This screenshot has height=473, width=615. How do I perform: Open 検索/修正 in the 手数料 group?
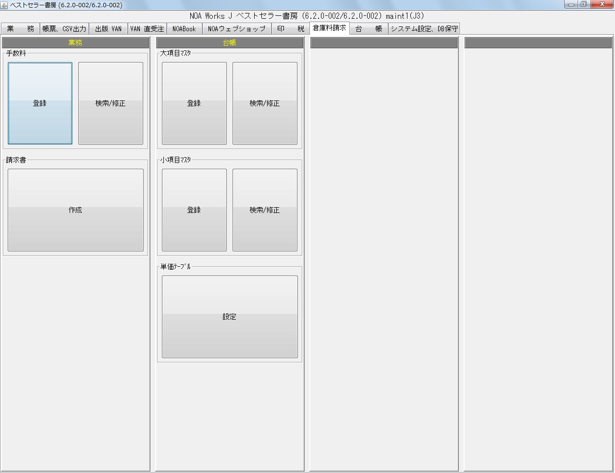click(111, 103)
